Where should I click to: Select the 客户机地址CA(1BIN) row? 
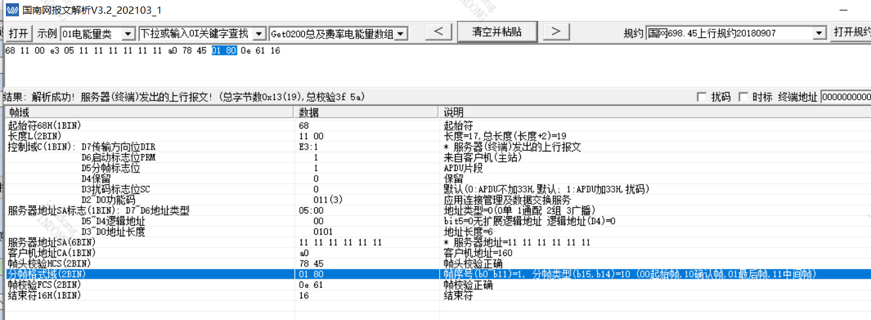pos(436,253)
